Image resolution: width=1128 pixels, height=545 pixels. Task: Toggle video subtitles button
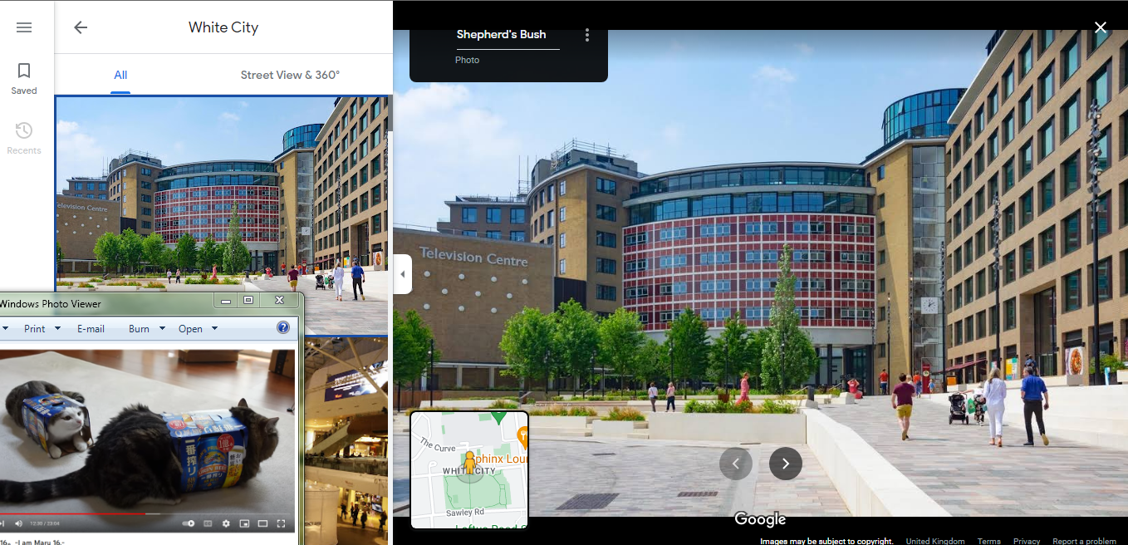point(208,523)
